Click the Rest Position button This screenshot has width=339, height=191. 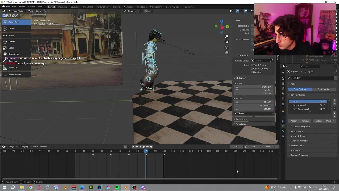coord(324,89)
